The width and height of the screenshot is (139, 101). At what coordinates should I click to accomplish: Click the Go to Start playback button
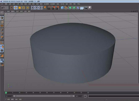[x=85, y=96]
